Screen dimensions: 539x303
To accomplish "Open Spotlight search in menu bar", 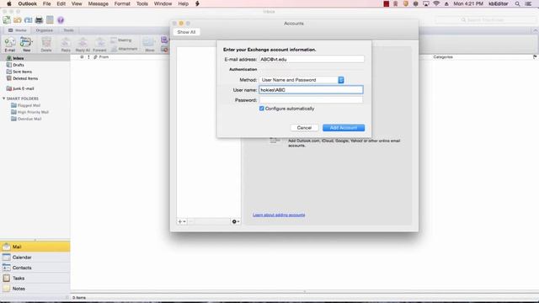I will pos(517,3).
